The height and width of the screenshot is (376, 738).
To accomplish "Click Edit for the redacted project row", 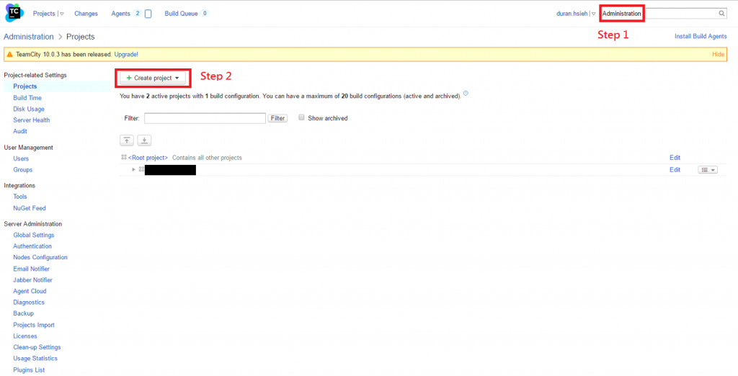I will pyautogui.click(x=675, y=170).
